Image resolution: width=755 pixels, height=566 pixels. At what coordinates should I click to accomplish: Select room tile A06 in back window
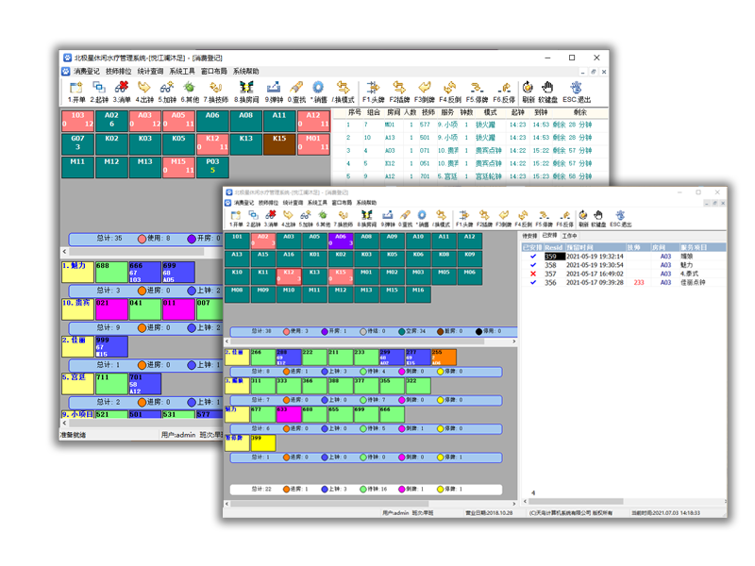click(x=213, y=120)
